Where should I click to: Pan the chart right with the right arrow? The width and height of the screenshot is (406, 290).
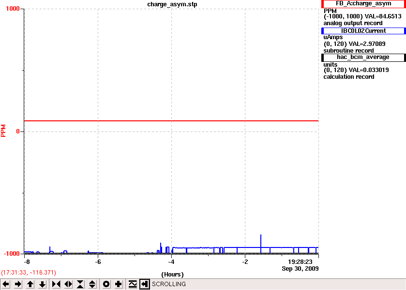coord(18,284)
